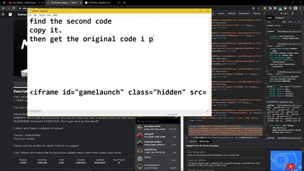Image resolution: width=304 pixels, height=171 pixels.
Task: Click the padlock icon in address bar
Action: tap(19, 8)
